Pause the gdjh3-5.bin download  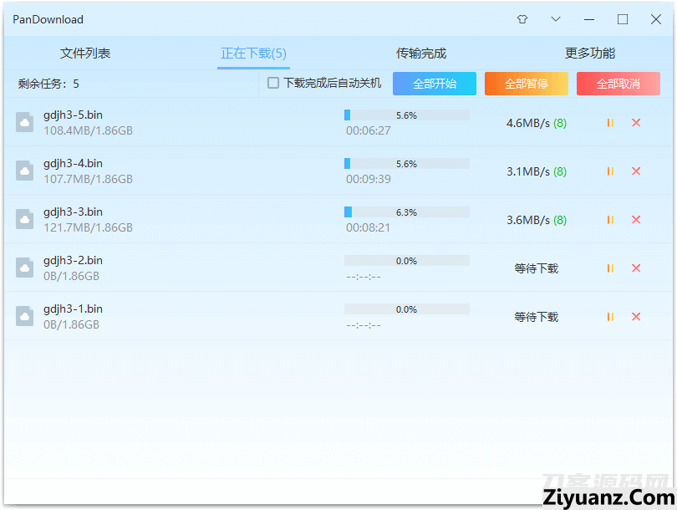[610, 123]
